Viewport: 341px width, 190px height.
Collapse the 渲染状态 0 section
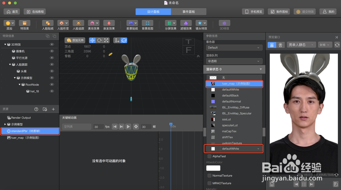point(261,69)
